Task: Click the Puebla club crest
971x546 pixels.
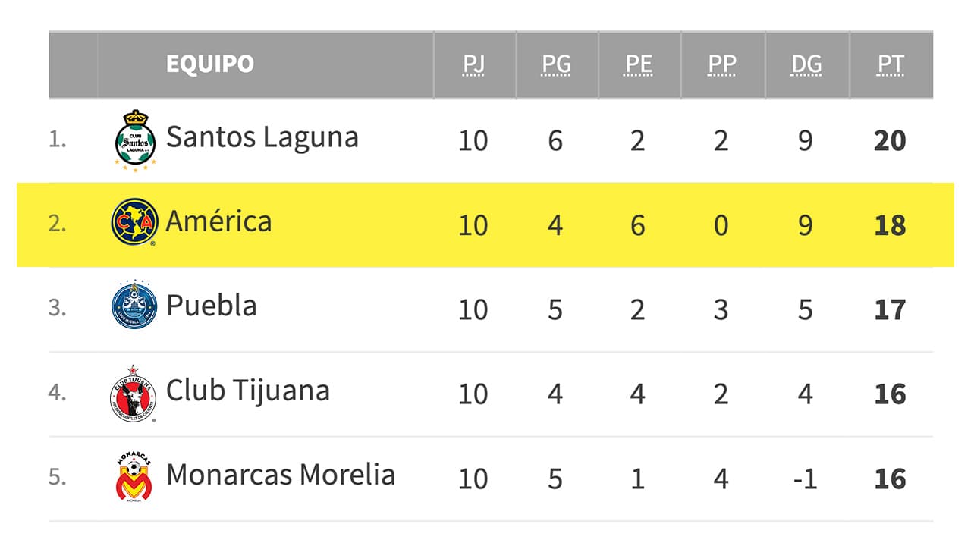Action: pos(134,305)
